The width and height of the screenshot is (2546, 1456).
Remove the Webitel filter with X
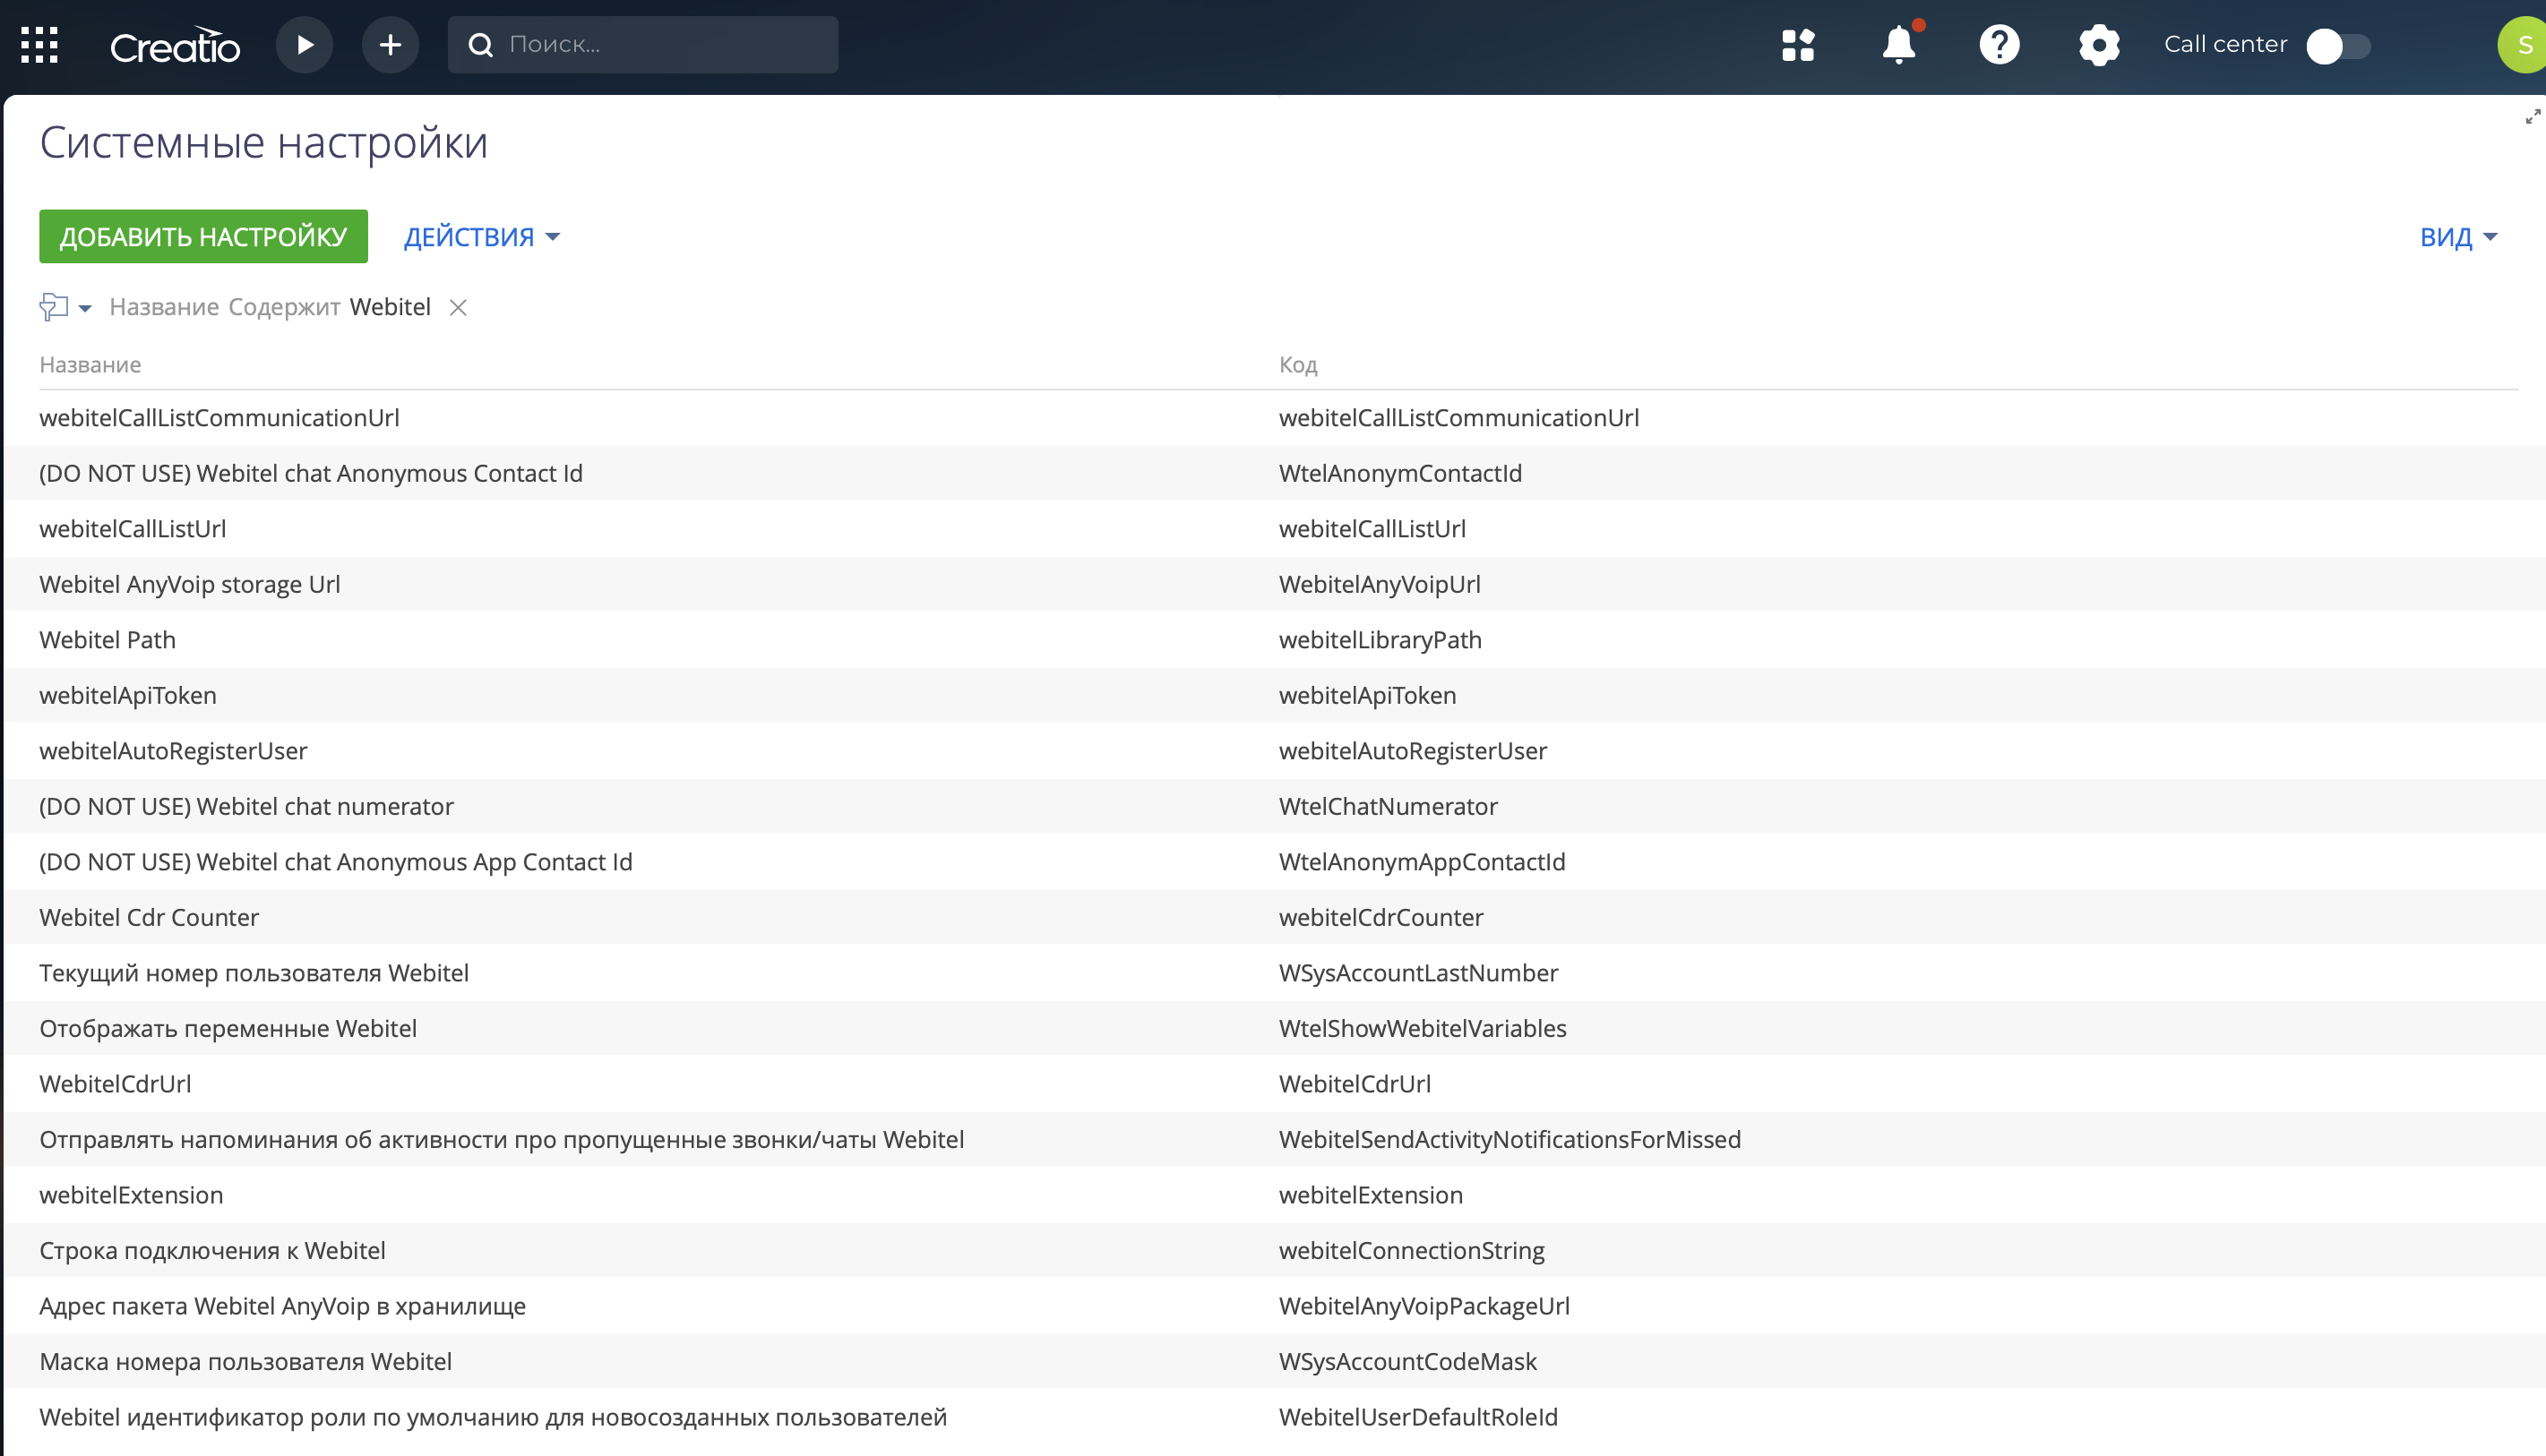click(x=458, y=308)
